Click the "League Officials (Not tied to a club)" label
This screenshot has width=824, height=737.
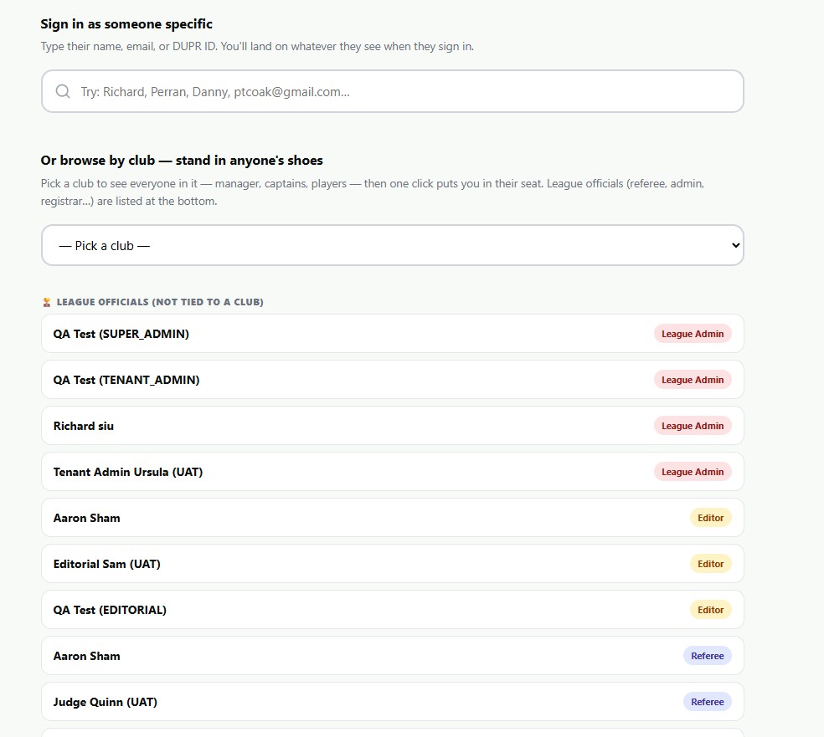[x=160, y=302]
